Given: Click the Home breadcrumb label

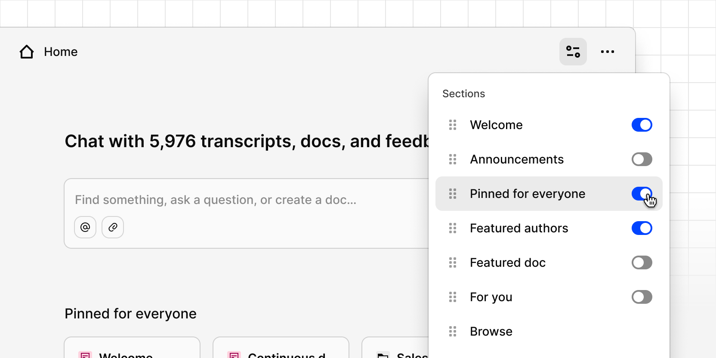Looking at the screenshot, I should [x=61, y=52].
